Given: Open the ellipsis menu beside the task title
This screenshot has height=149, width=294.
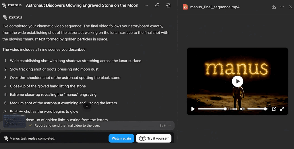Looking at the screenshot, I should click(x=146, y=5).
